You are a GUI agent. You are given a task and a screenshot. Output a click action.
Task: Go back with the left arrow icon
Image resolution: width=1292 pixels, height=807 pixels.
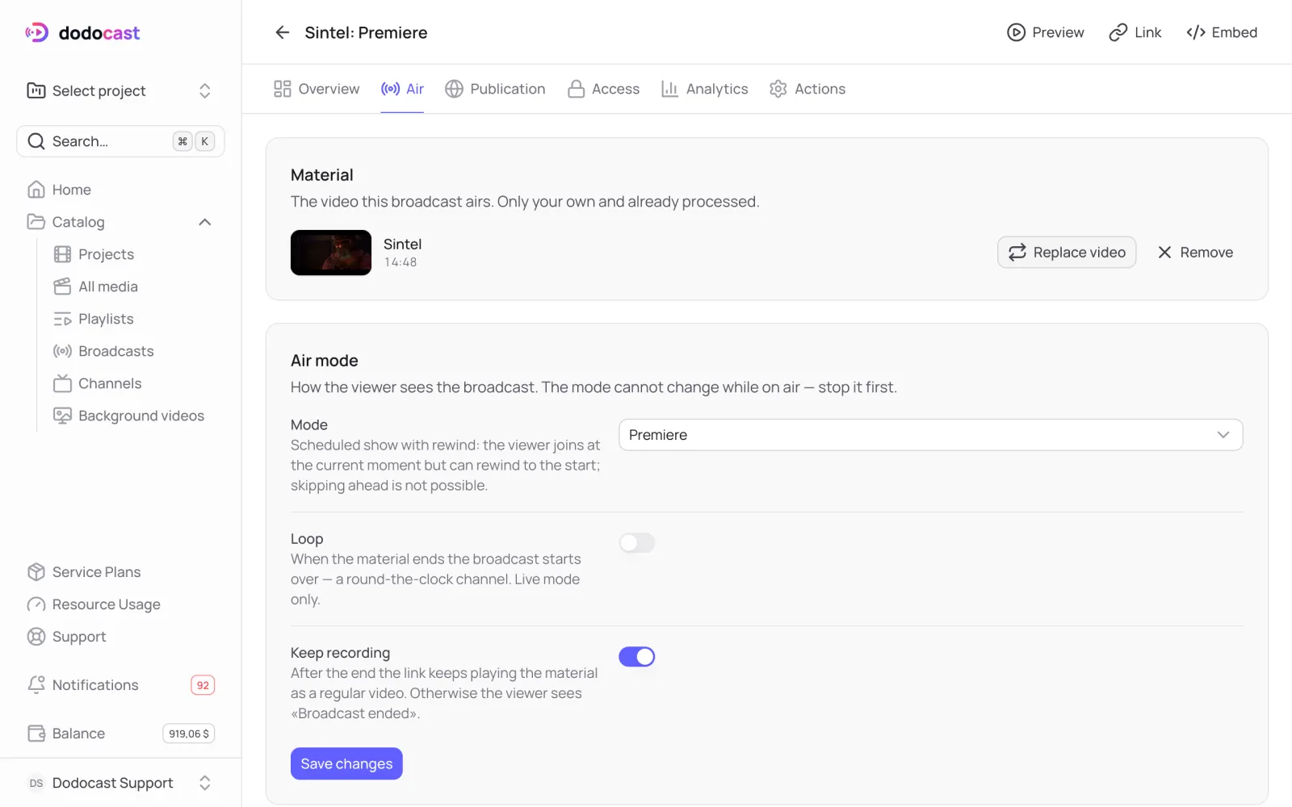click(x=282, y=32)
